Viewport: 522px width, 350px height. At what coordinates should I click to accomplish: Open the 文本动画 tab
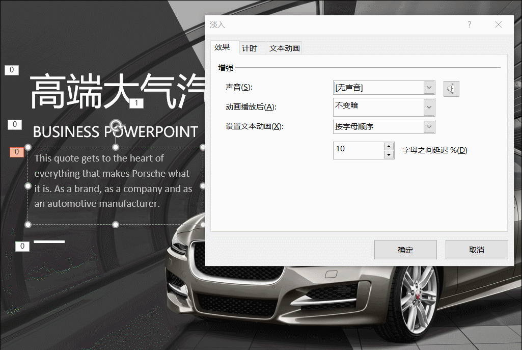click(x=284, y=48)
